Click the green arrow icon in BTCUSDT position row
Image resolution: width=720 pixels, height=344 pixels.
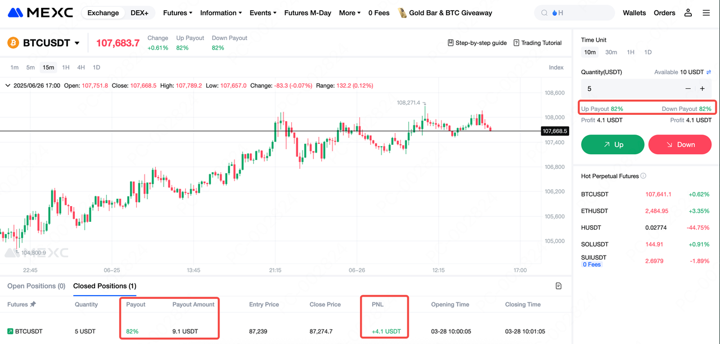[10, 331]
